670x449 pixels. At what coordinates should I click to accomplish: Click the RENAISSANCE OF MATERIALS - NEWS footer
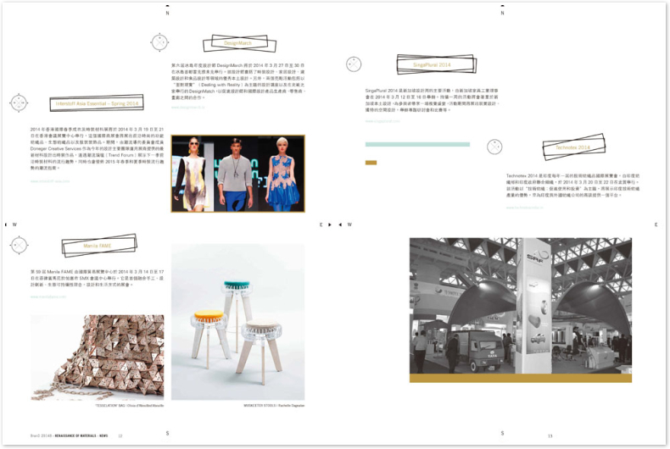pyautogui.click(x=81, y=435)
